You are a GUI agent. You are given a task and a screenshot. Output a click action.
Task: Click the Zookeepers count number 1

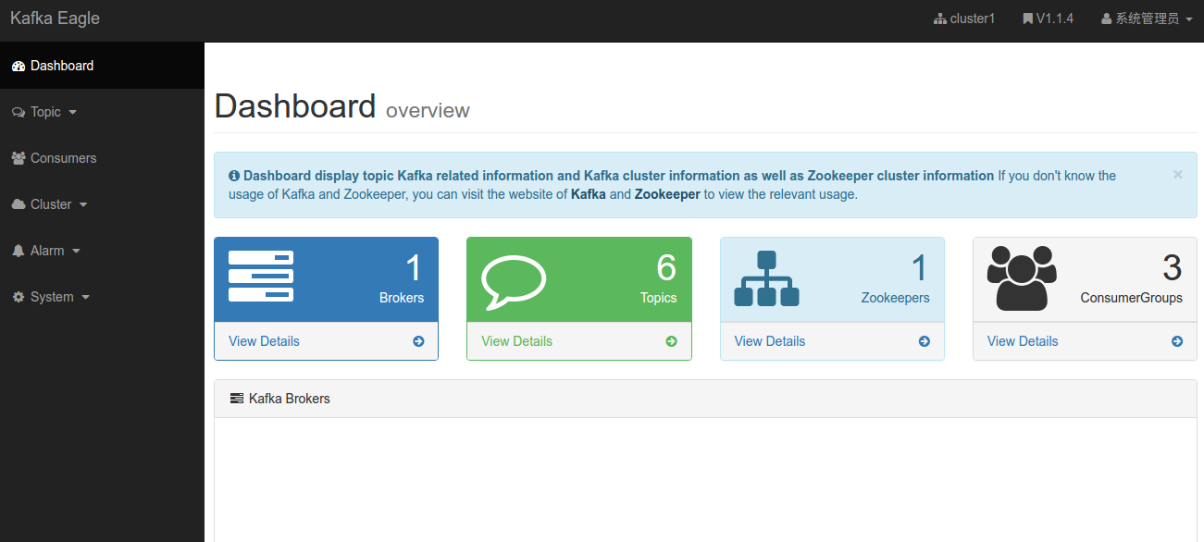919,268
